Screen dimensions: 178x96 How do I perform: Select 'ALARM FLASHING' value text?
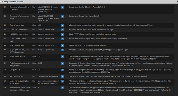(x=48, y=10)
